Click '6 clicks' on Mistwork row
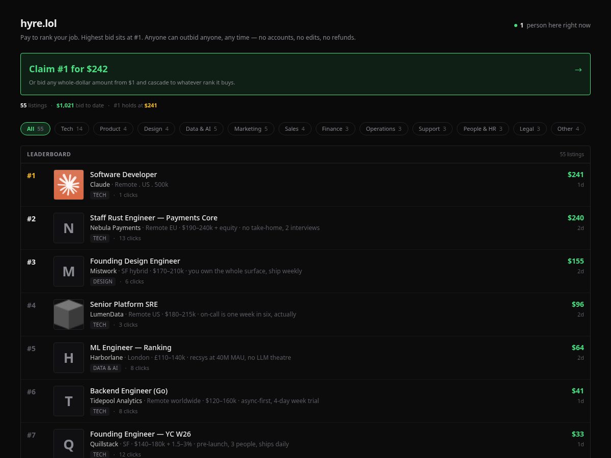This screenshot has height=458, width=611. click(134, 281)
